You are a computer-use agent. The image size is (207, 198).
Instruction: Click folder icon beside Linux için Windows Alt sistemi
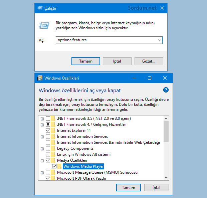[53, 154]
